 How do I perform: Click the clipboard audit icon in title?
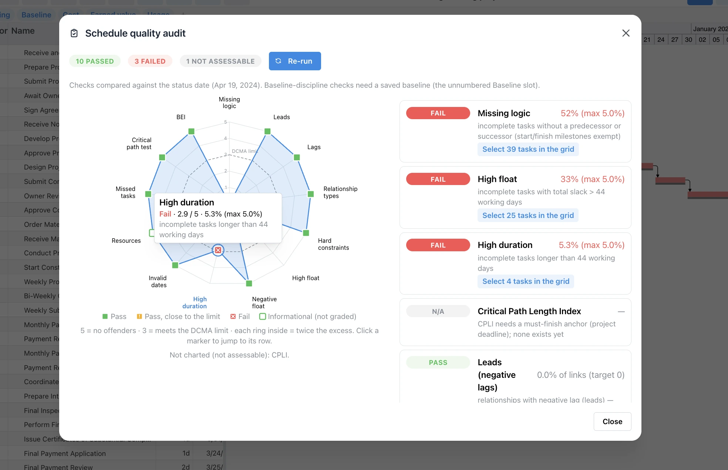pos(74,33)
